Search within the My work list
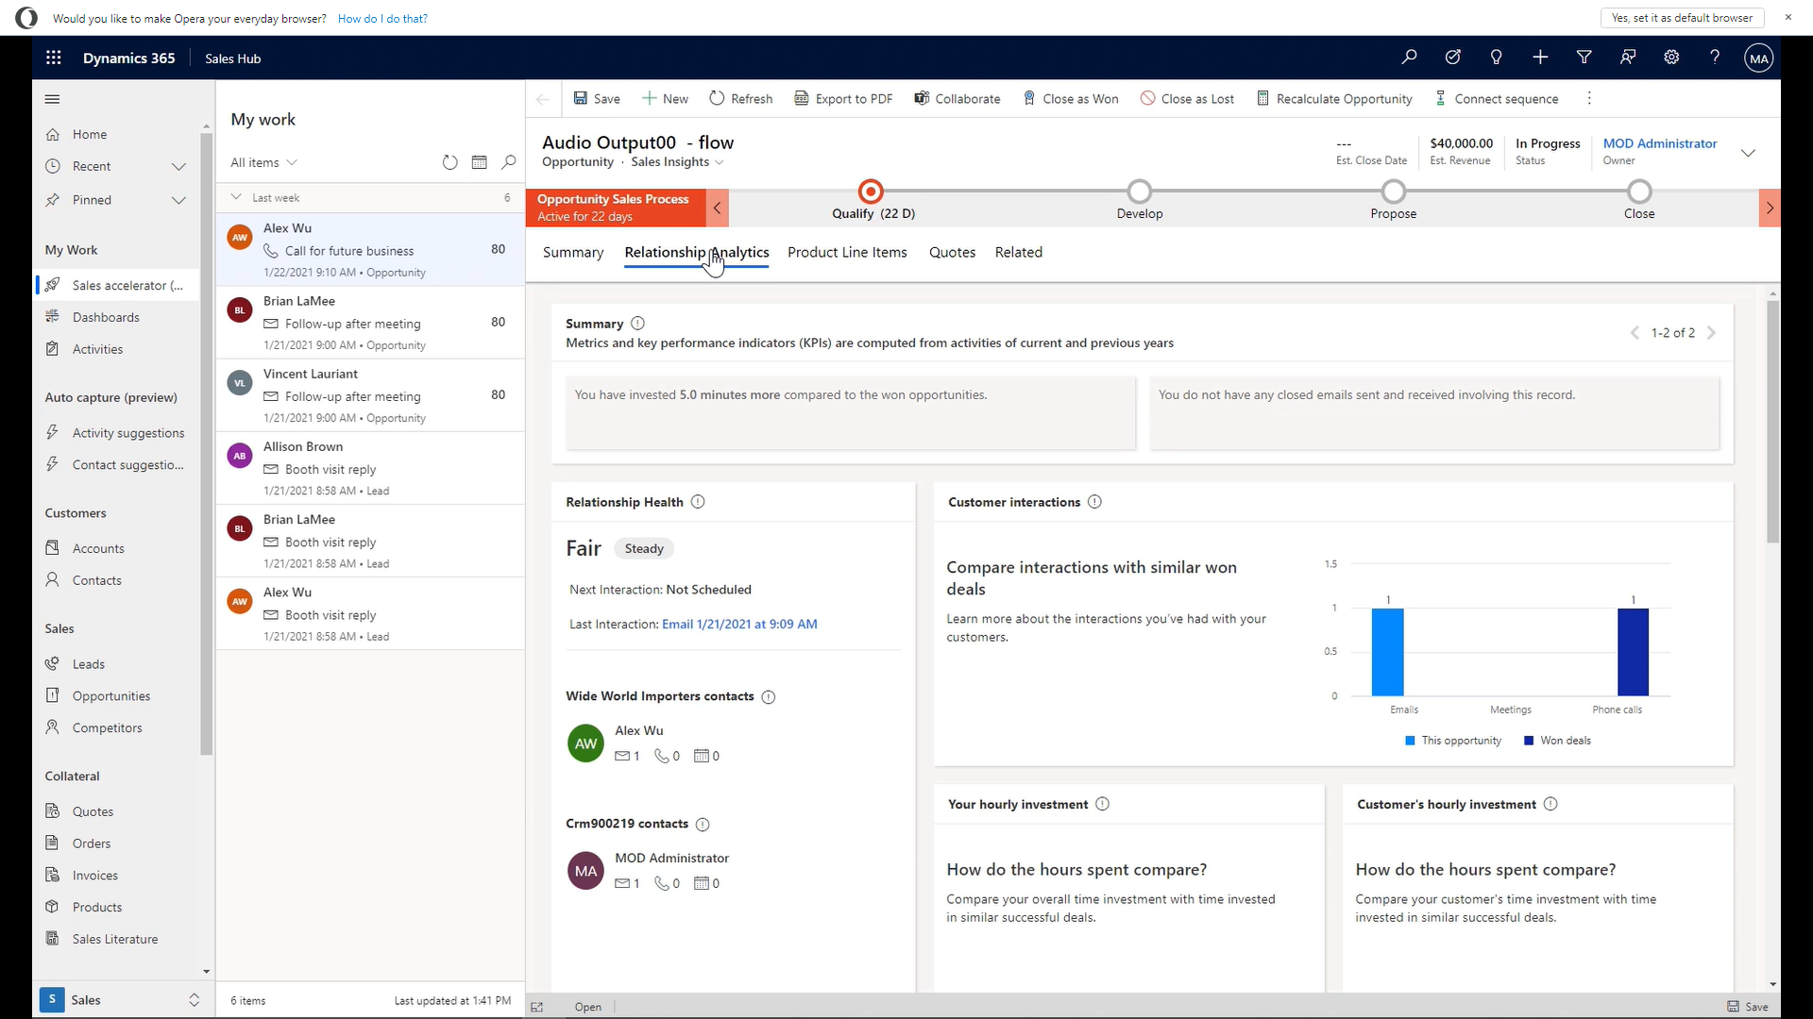The height and width of the screenshot is (1019, 1813). pyautogui.click(x=509, y=162)
